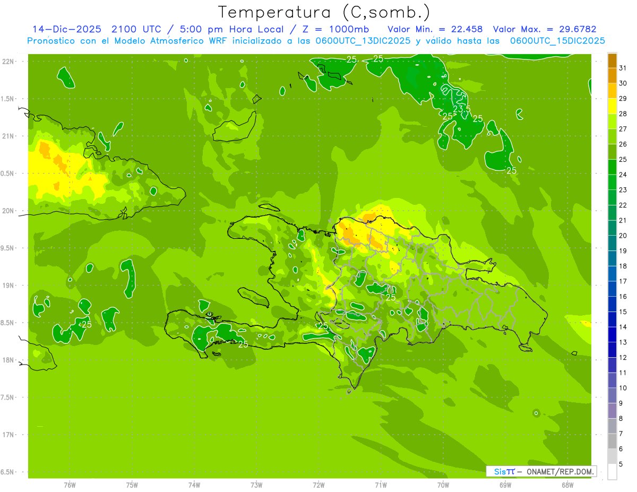637x492 pixels.
Task: Click legend value "17"
Action: pyautogui.click(x=623, y=281)
